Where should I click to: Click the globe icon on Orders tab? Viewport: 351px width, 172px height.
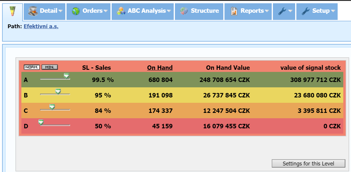tap(76, 11)
